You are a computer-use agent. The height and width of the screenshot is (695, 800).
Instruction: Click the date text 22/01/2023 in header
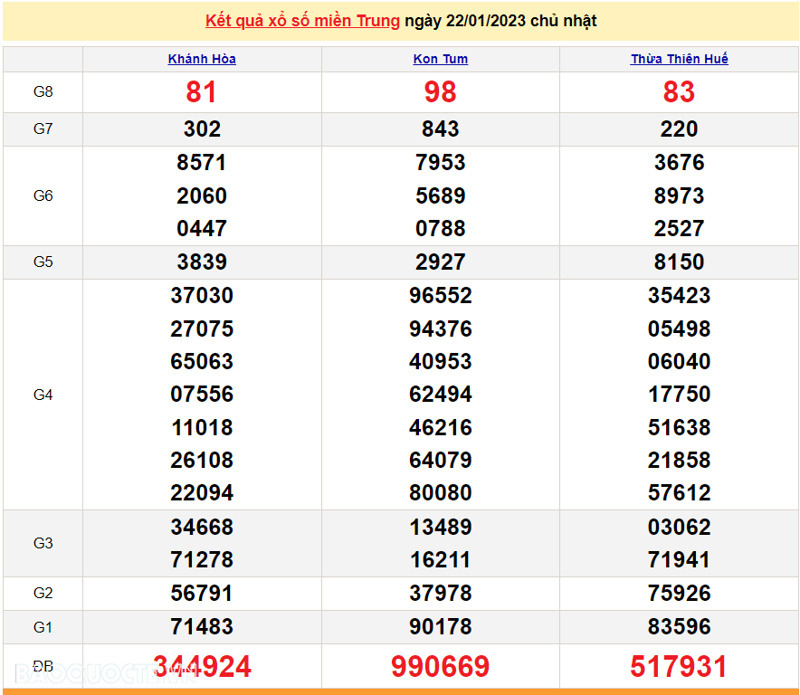(x=487, y=21)
